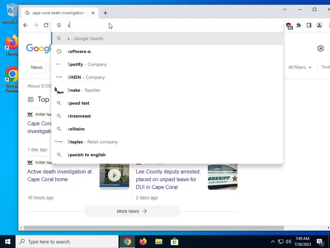Open Chrome from the taskbar
Screen dimensions: 330x248
tap(127, 242)
